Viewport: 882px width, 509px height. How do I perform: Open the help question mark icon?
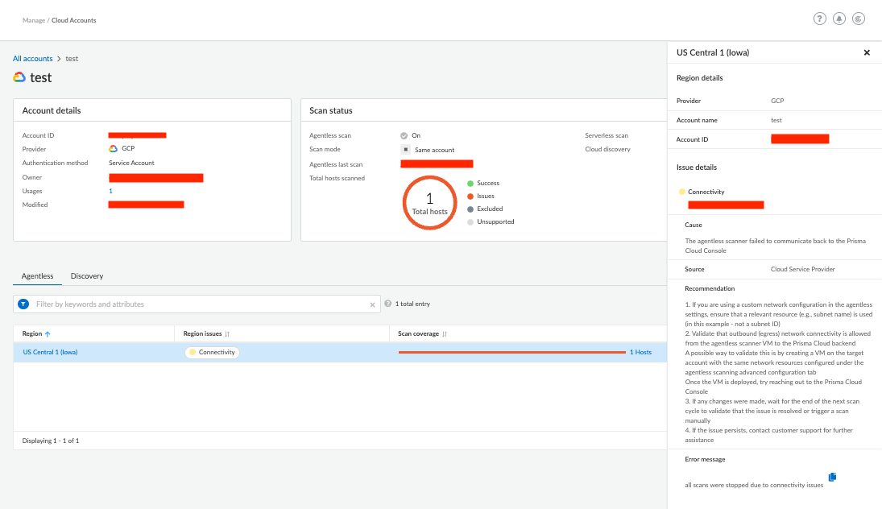tap(820, 19)
